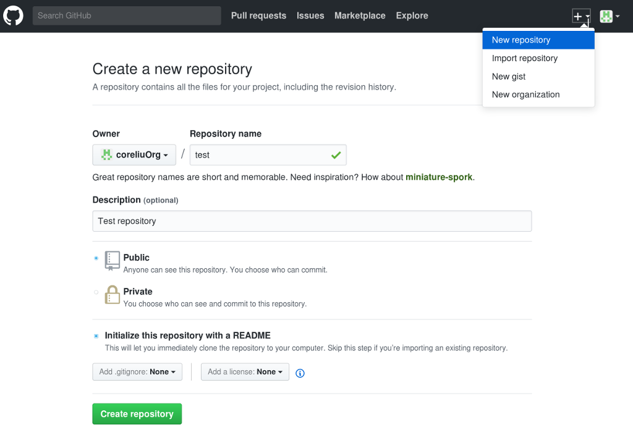Open the user avatar menu

pos(610,16)
